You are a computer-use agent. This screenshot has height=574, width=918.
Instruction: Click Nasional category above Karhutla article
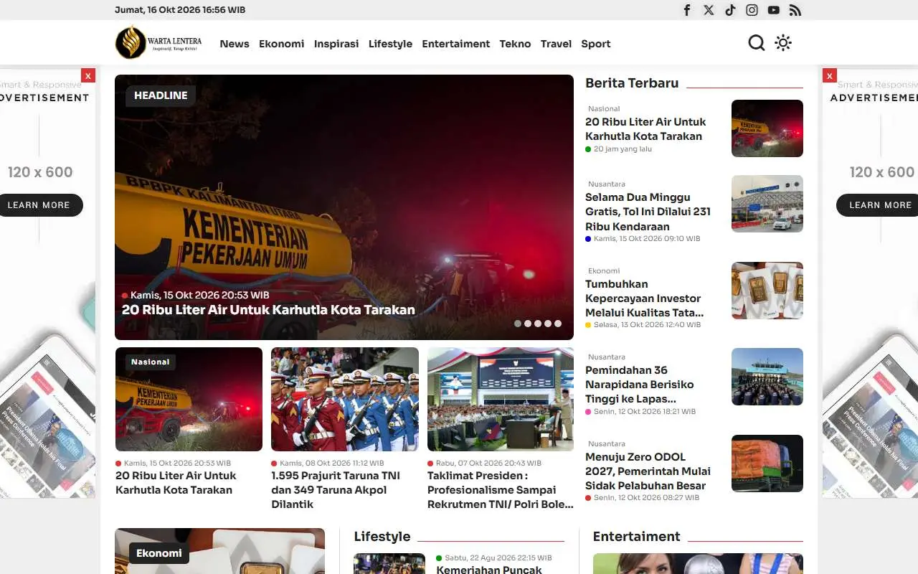(604, 109)
